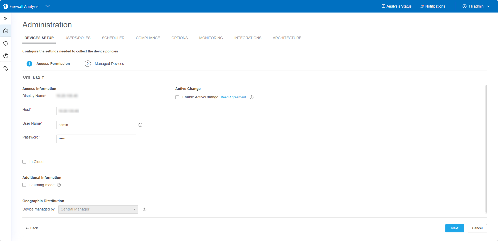Open the Device managed by dropdown
This screenshot has height=241, width=498.
pos(98,209)
